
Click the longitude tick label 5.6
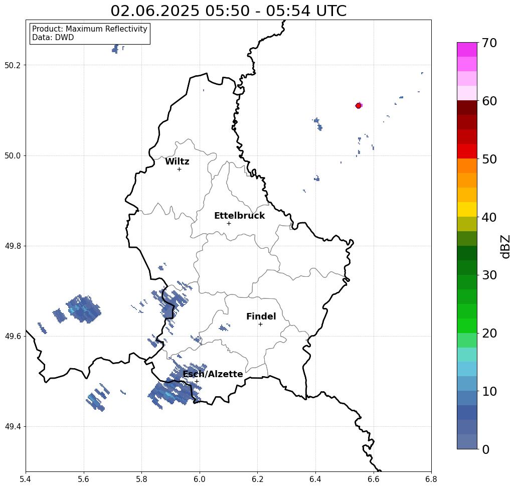(x=84, y=479)
